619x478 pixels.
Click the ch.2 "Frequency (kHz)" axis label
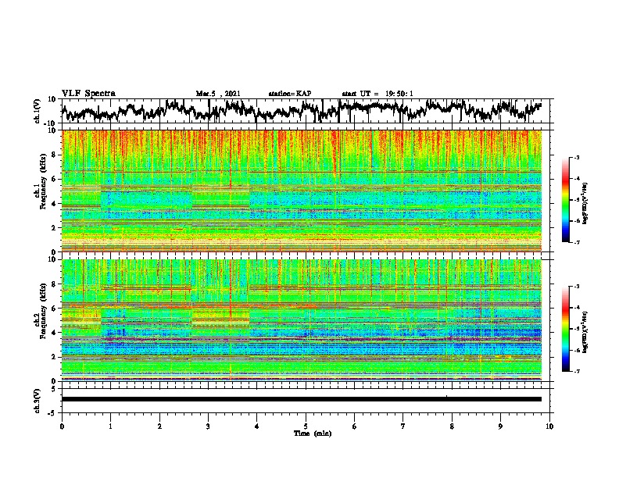pyautogui.click(x=43, y=311)
